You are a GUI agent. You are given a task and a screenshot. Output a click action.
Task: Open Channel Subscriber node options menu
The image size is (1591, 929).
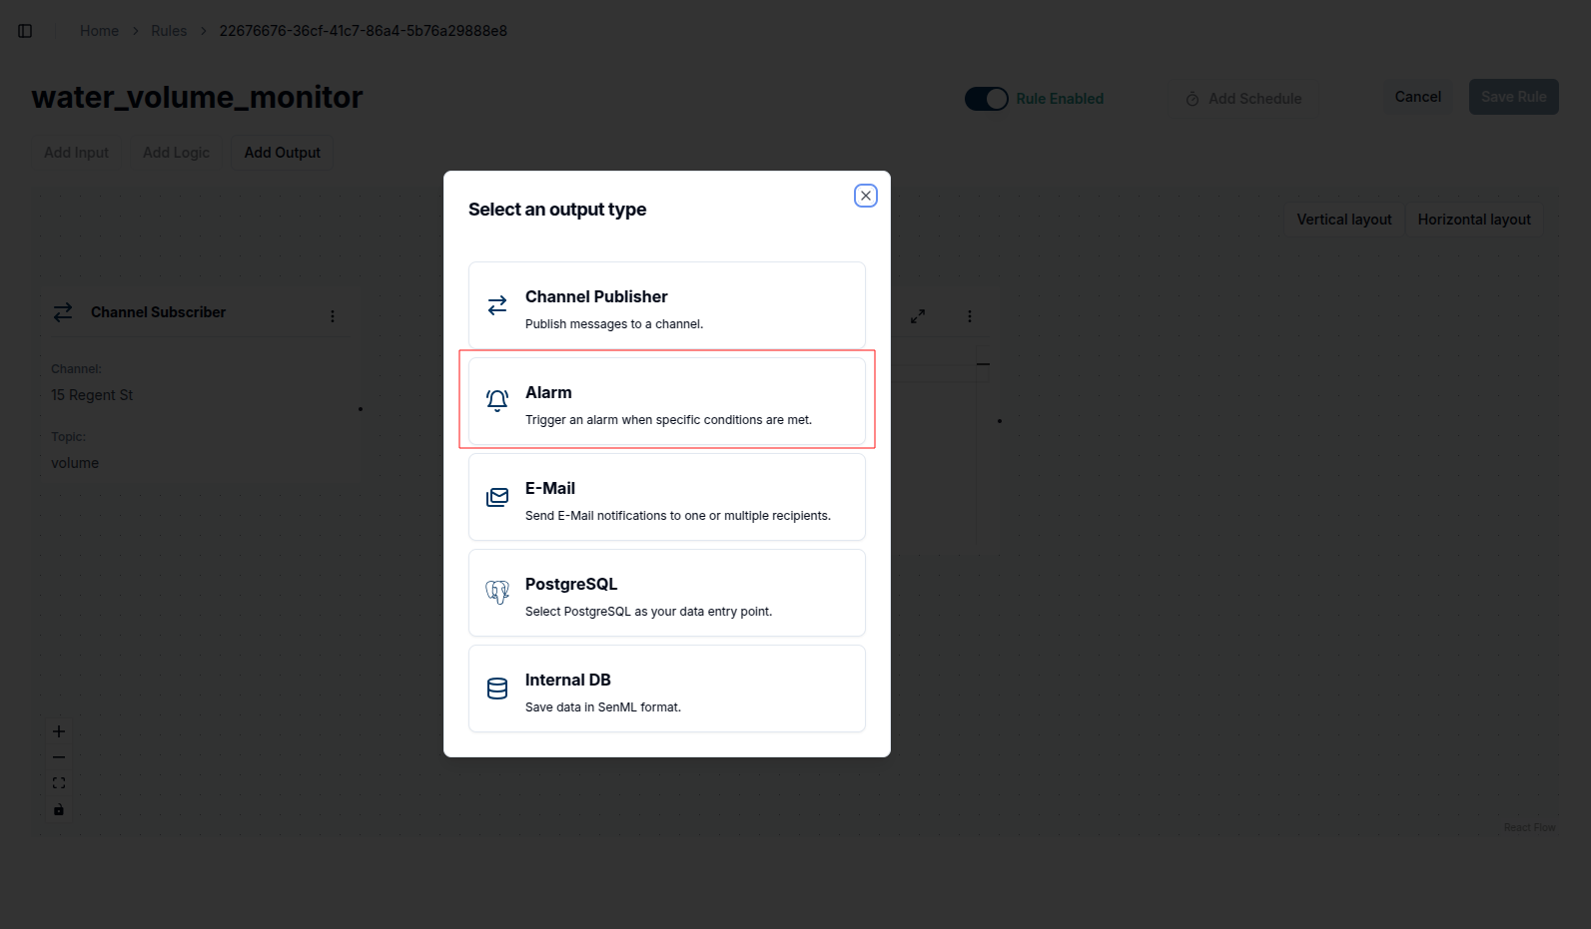(333, 316)
